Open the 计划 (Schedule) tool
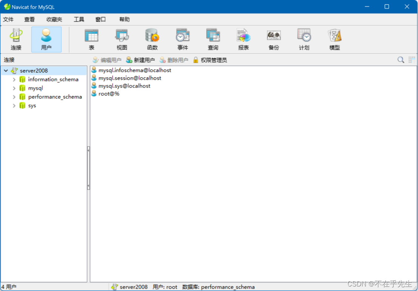The height and width of the screenshot is (291, 418). pyautogui.click(x=304, y=39)
